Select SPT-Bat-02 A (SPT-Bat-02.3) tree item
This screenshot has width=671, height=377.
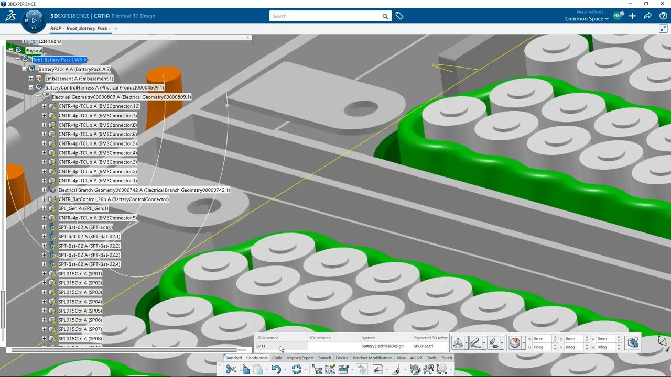(89, 255)
